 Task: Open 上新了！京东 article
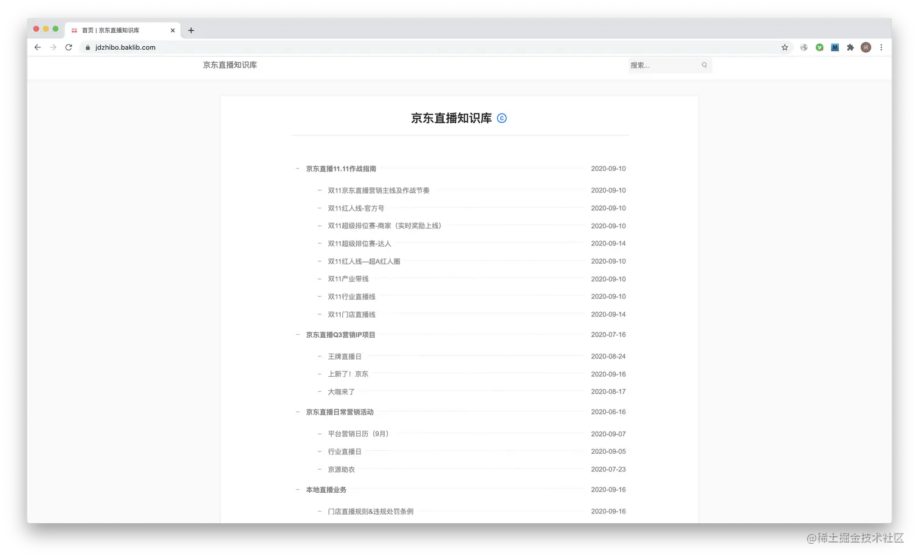coord(348,374)
